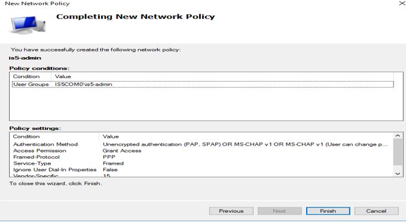406x223 pixels.
Task: Select Ignore User Dial-In Properties row
Action: 202,169
